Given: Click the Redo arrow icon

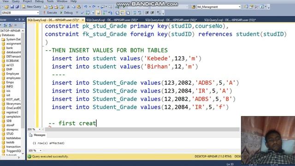Looking at the screenshot, I should [94, 7].
